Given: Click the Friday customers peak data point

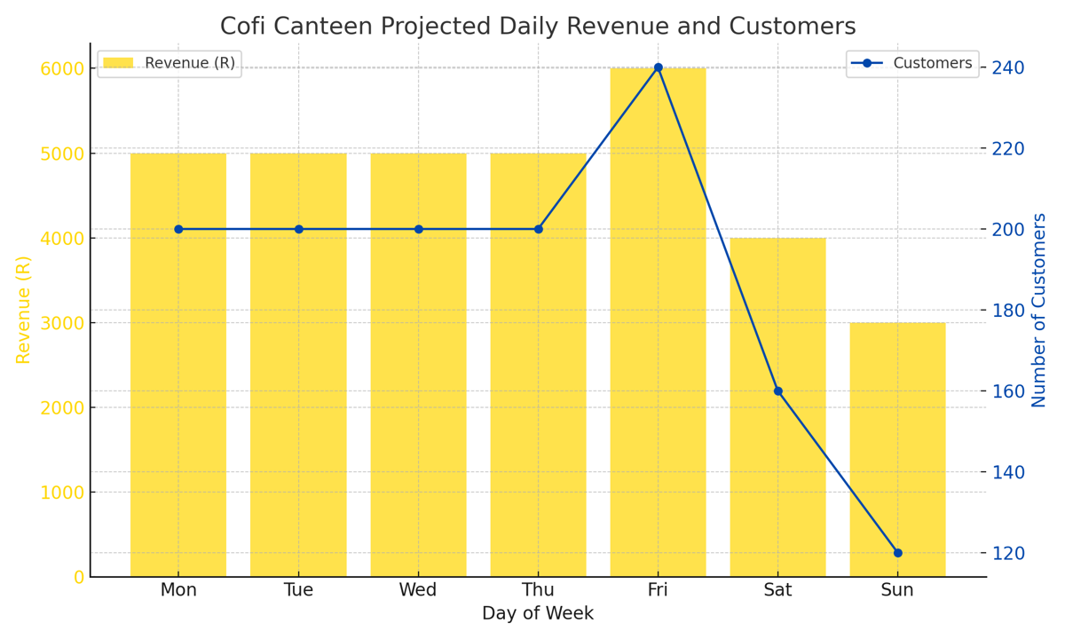Looking at the screenshot, I should (658, 67).
